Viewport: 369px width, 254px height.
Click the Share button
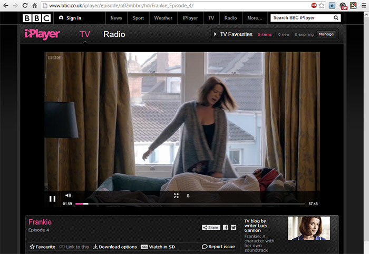pos(211,228)
